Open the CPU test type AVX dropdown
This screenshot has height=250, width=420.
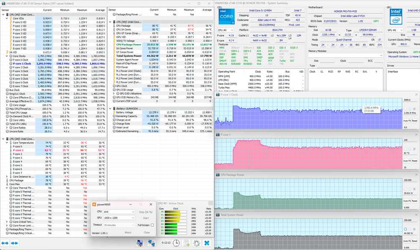tap(119, 212)
